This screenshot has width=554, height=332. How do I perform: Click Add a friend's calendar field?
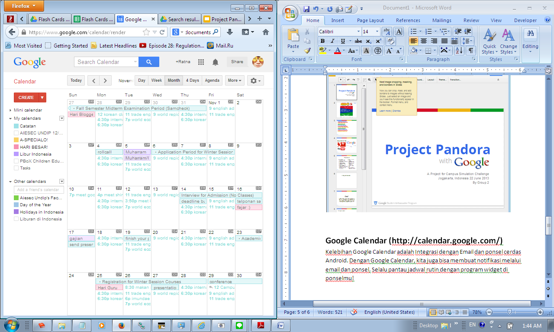coord(39,190)
